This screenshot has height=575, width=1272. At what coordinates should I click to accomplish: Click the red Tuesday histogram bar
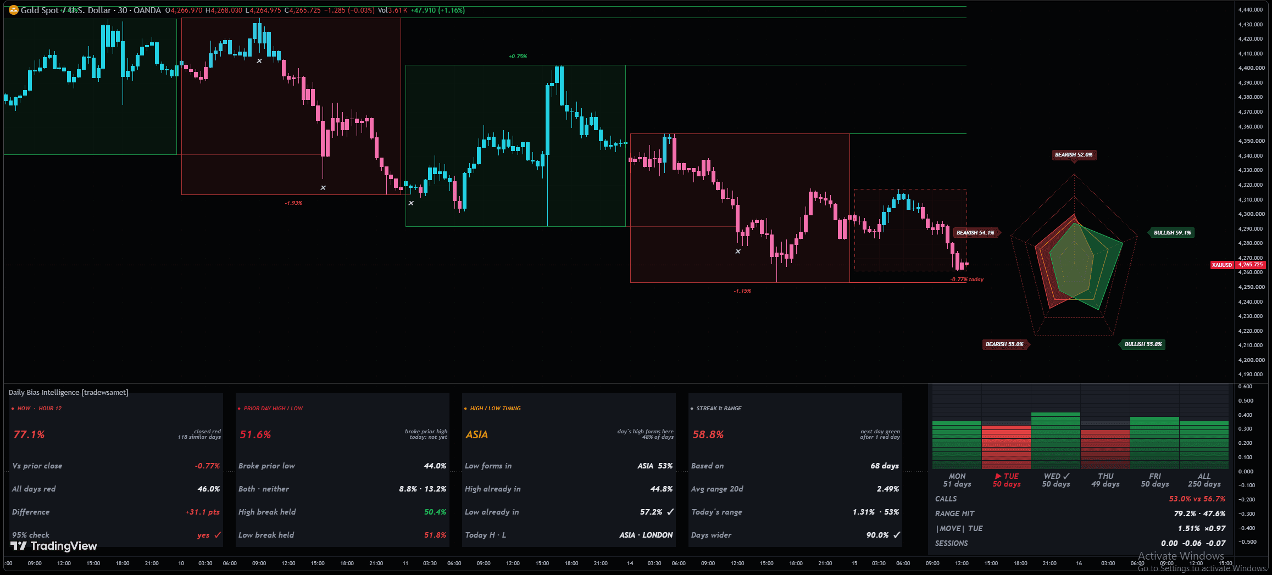click(1006, 447)
